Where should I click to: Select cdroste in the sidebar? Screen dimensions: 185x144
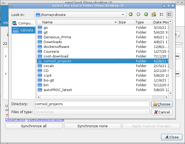(x=23, y=30)
